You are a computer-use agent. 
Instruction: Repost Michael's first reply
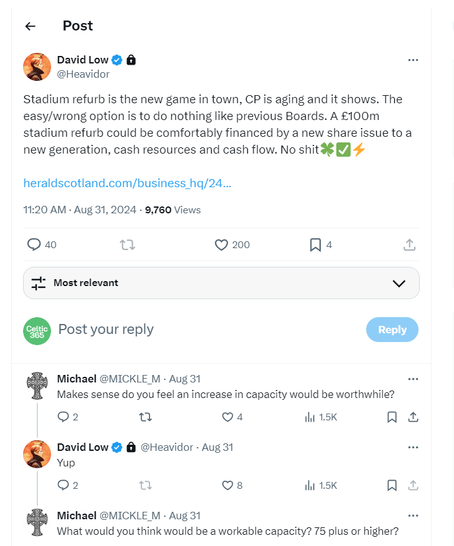145,417
